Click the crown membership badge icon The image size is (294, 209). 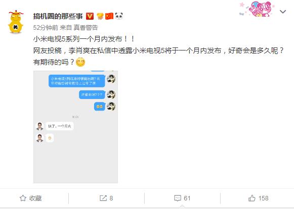100,16
